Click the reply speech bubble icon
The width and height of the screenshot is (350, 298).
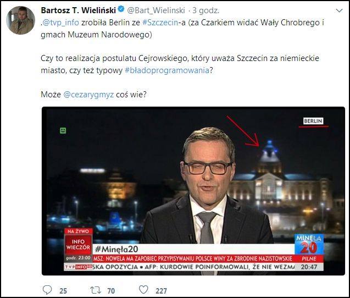point(47,290)
